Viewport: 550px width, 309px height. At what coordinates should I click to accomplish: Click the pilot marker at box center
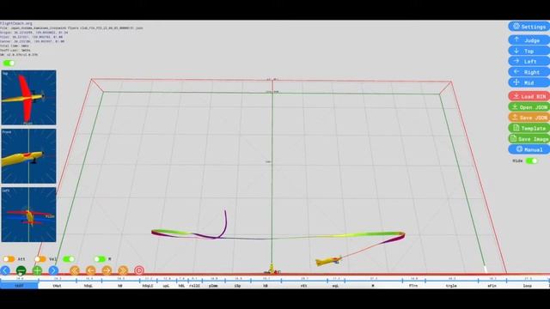(272, 269)
